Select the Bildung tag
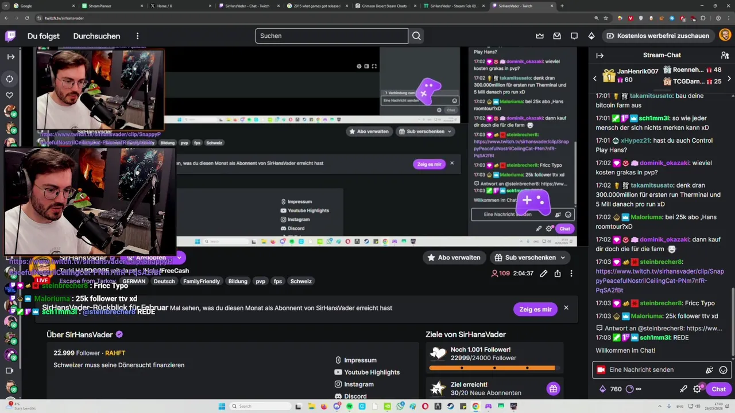This screenshot has width=735, height=413. click(238, 282)
